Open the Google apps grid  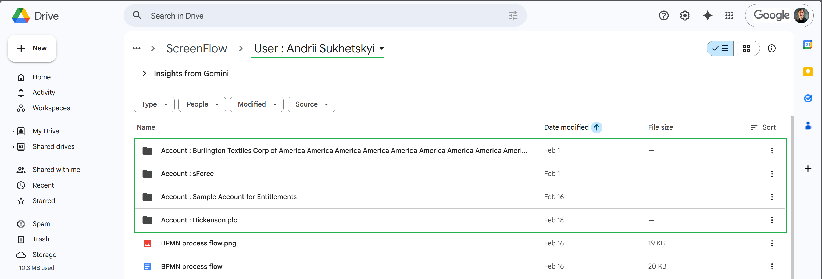point(729,15)
